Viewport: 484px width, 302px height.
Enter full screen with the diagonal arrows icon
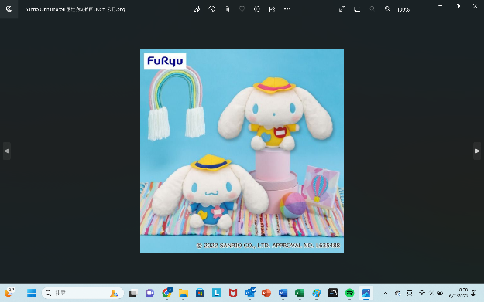pyautogui.click(x=342, y=9)
